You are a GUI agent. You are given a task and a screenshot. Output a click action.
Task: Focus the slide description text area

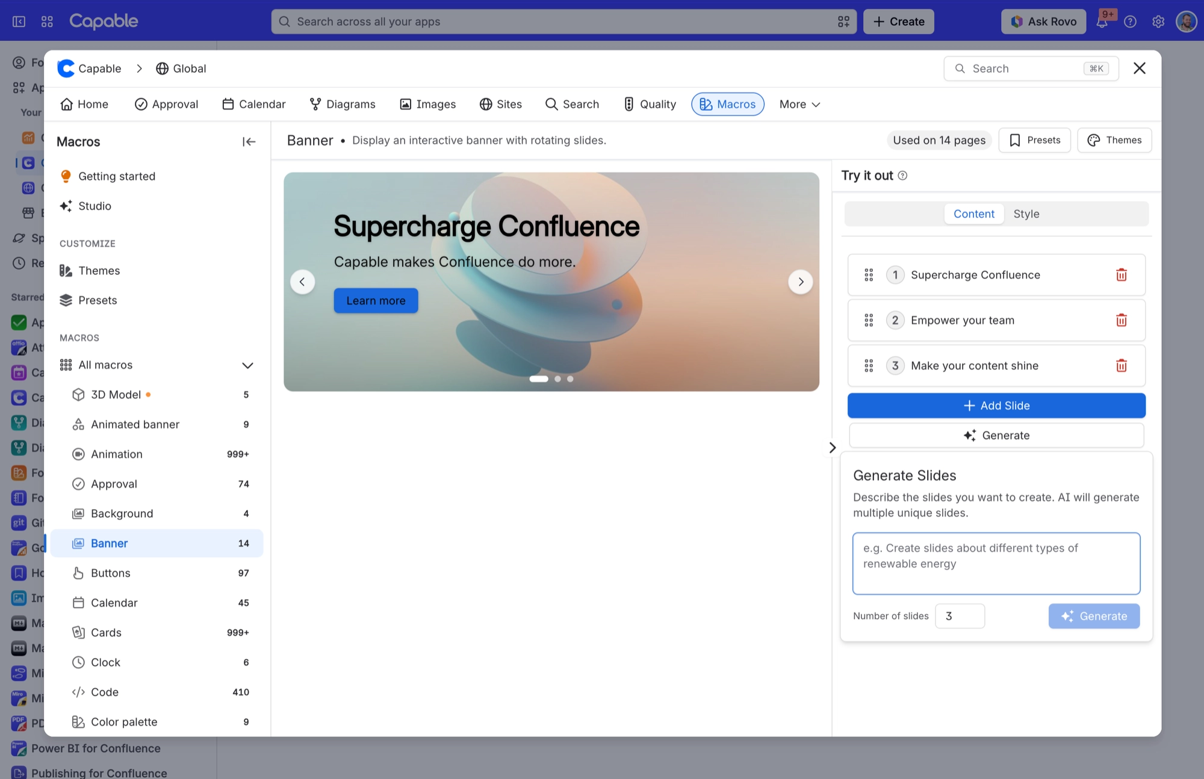click(996, 564)
